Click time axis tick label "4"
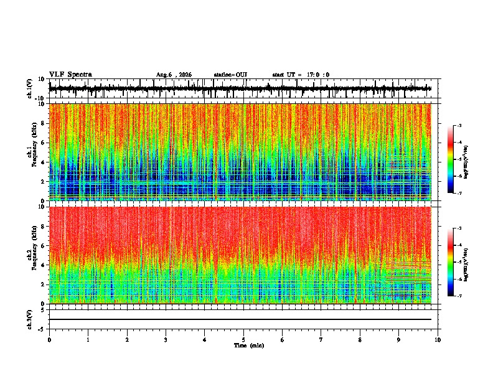Screen dimensions: 493x381 [x=204, y=340]
